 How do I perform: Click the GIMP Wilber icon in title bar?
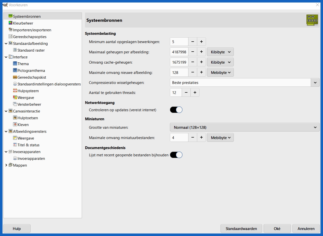point(5,5)
